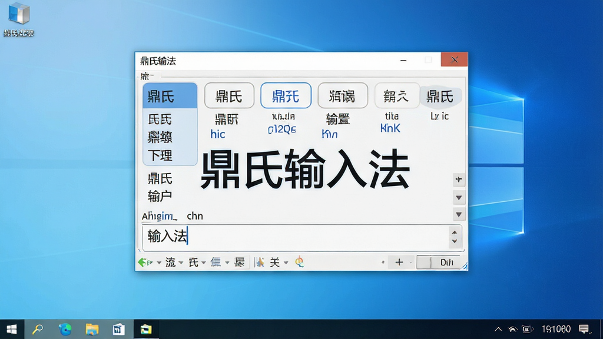
Task: Select the entry between 氏氏 and 下理
Action: [x=160, y=137]
